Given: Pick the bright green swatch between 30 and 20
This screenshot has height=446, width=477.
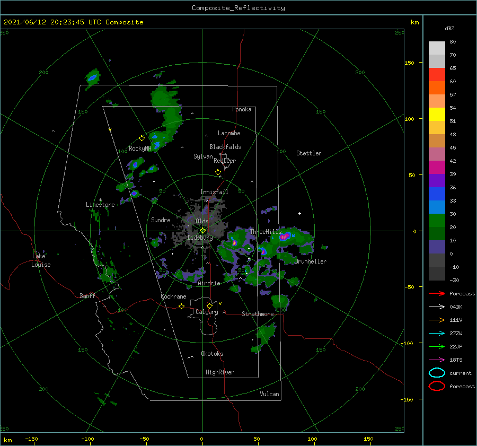Looking at the screenshot, I should point(437,221).
